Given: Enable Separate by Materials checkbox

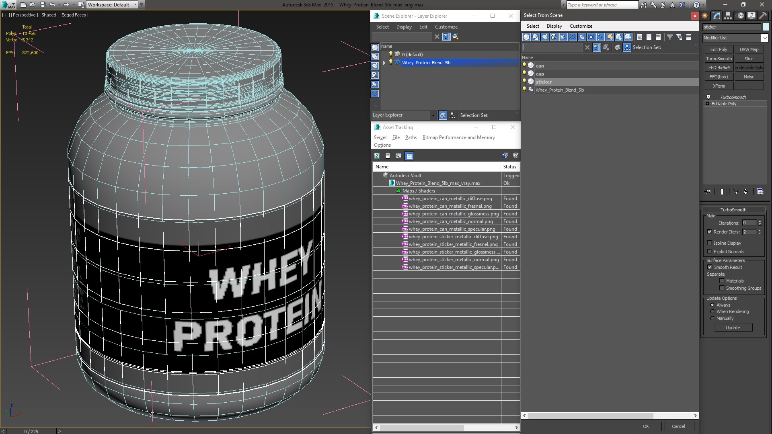Looking at the screenshot, I should tap(722, 281).
